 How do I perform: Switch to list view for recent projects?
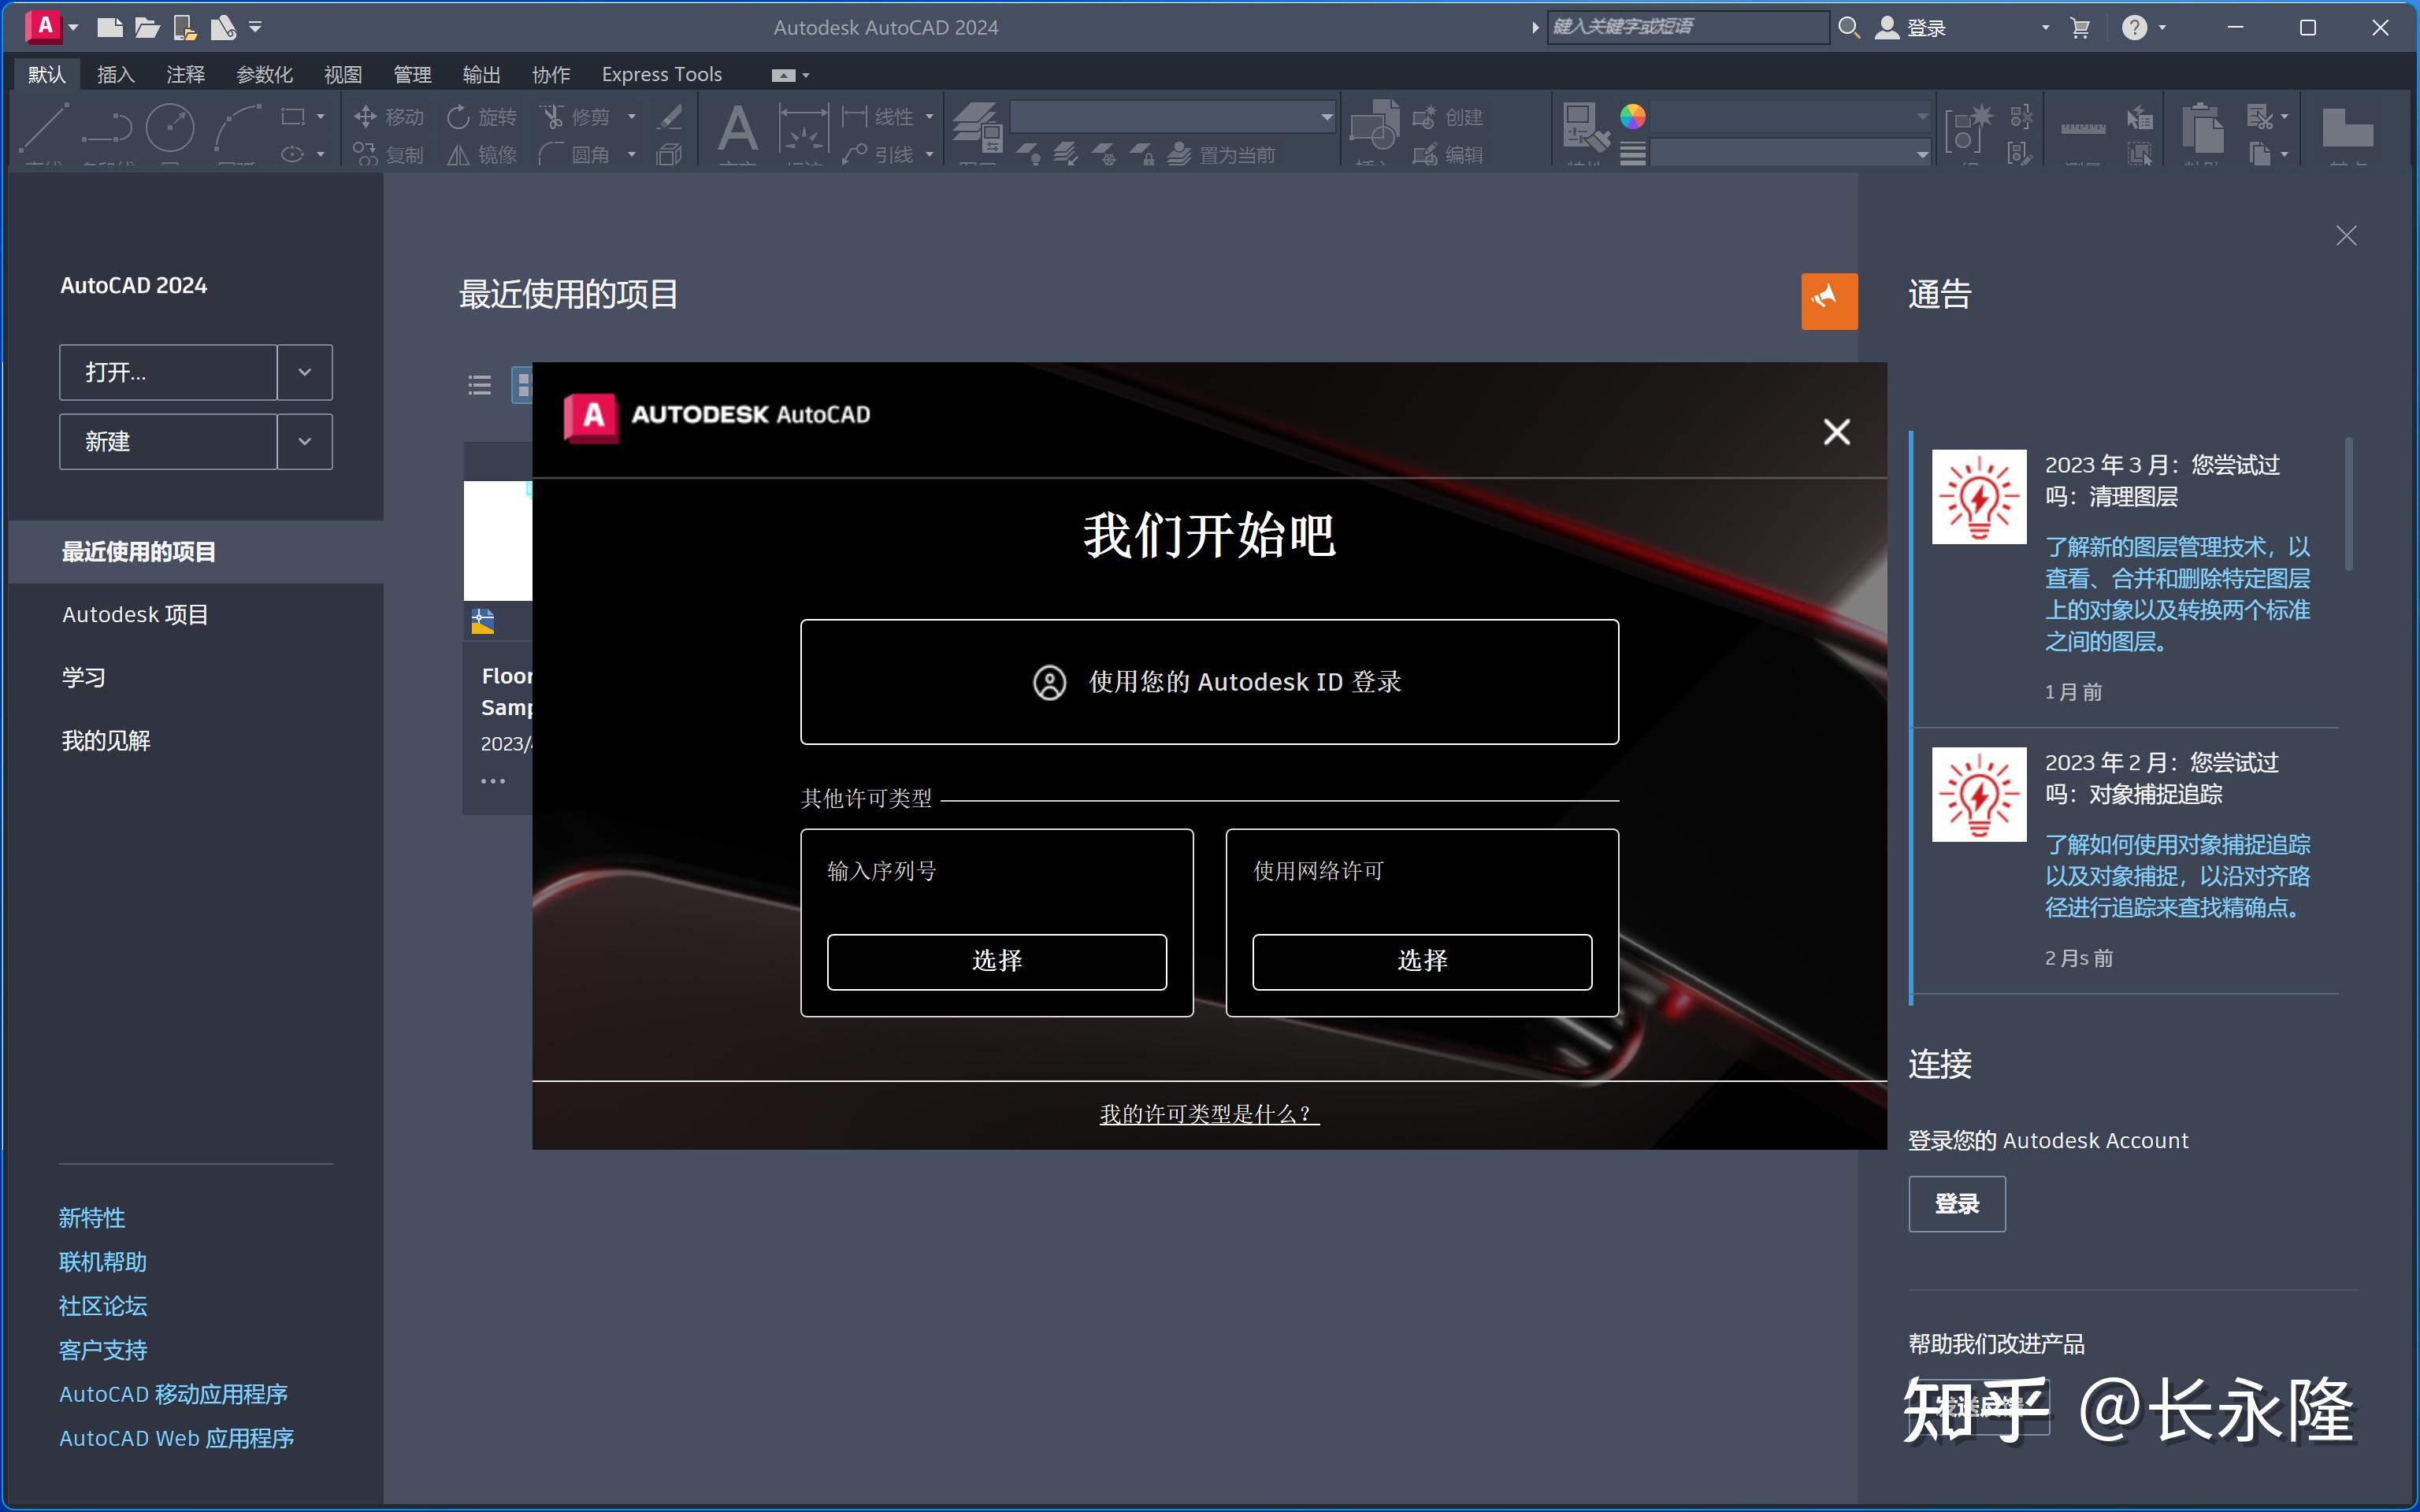[x=479, y=385]
